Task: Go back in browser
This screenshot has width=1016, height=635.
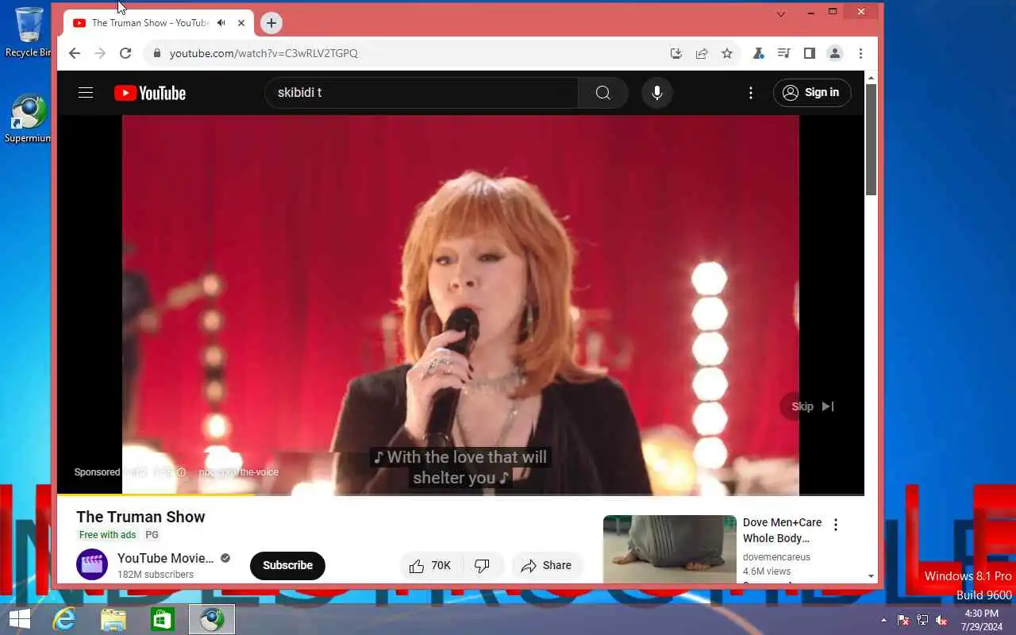Action: [x=75, y=53]
